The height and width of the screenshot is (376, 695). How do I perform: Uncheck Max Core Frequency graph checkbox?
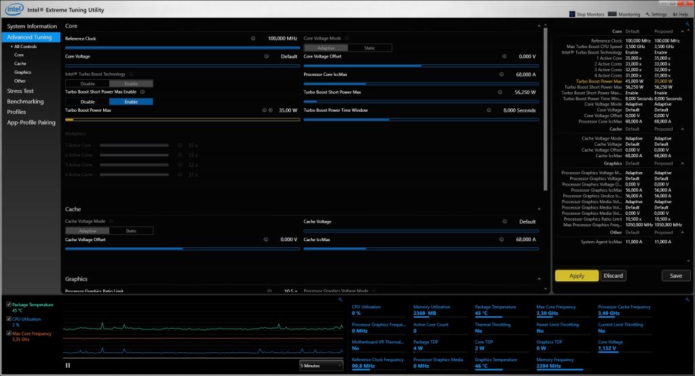(x=9, y=333)
